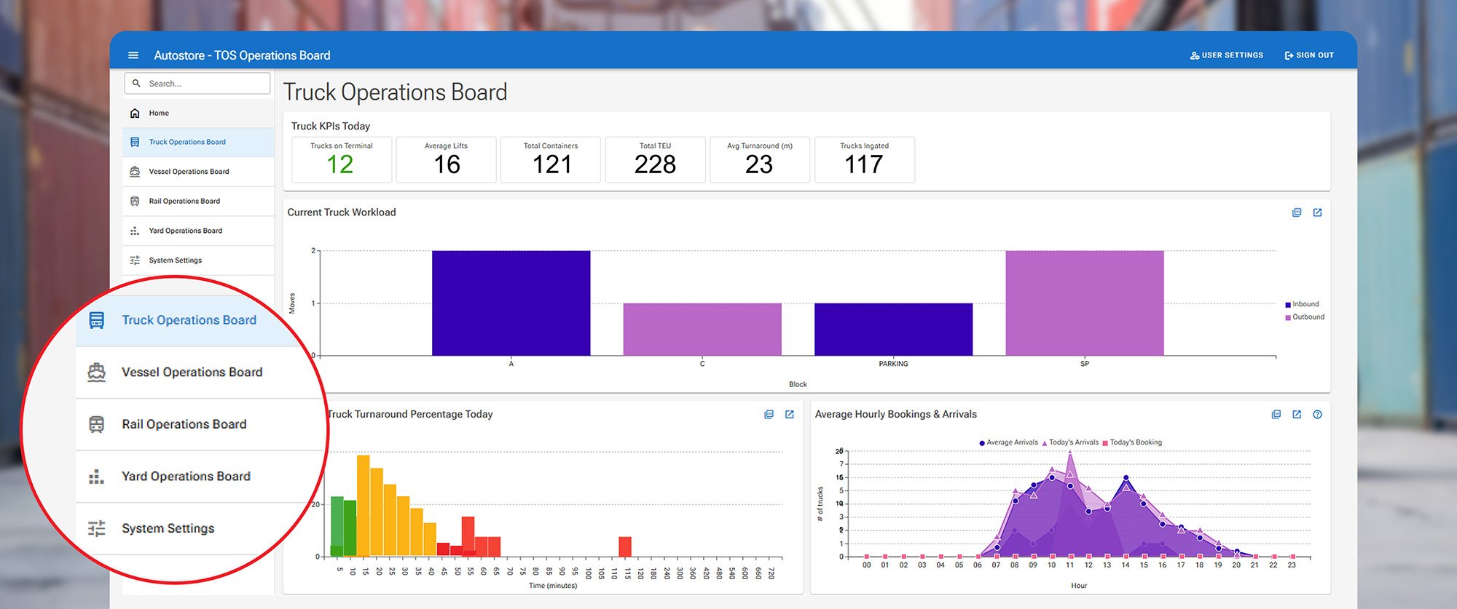Click the ship icon beside enlarged Vessel Operations Board
Viewport: 1457px width, 609px height.
96,373
